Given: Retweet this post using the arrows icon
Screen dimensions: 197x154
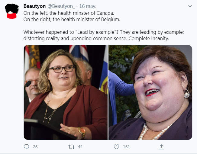Looking at the screenshot, I should [71, 147].
